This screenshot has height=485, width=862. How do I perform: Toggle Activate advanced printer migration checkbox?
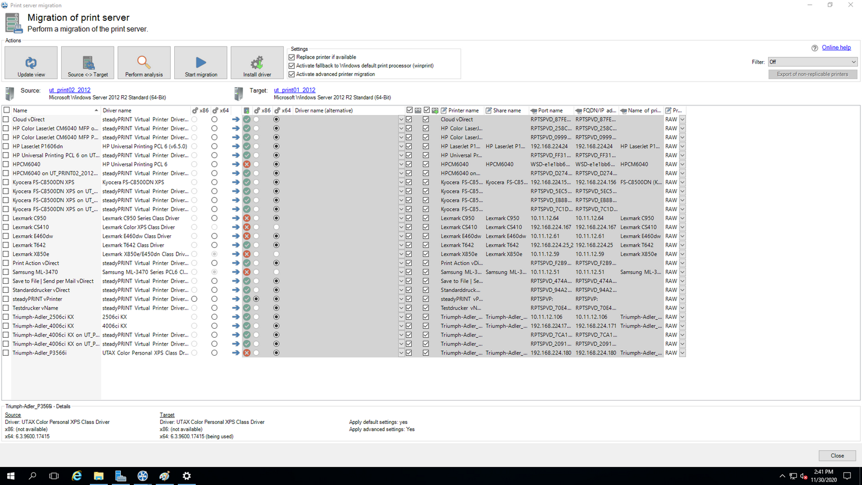tap(292, 74)
